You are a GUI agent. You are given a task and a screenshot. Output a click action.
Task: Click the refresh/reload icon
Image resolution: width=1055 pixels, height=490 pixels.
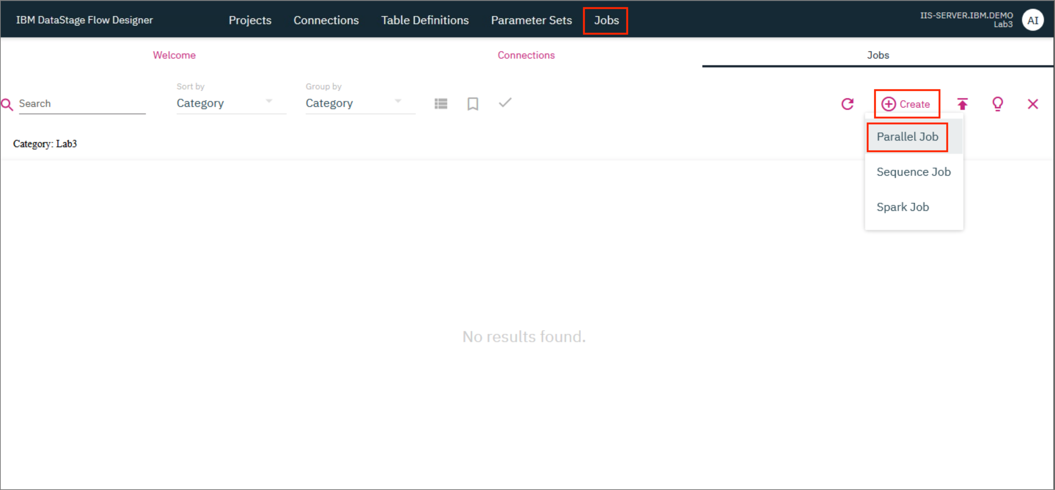pos(849,104)
